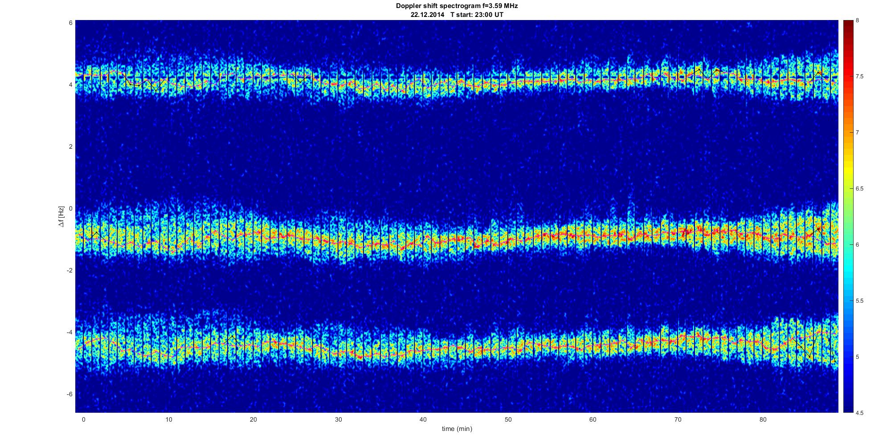Viewport: 891px width, 443px height.
Task: Click the x-axis tick label '0'
Action: (83, 419)
